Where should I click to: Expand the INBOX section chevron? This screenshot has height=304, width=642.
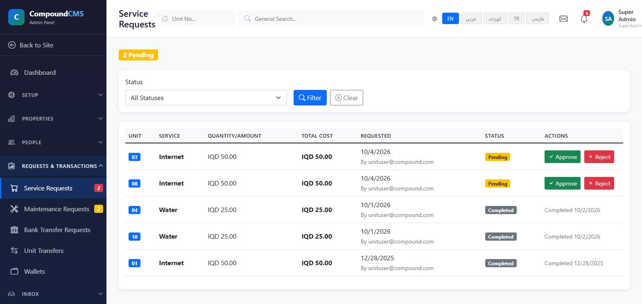(x=100, y=294)
